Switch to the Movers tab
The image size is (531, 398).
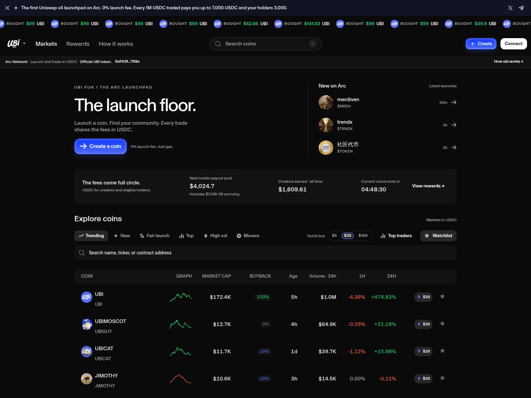248,236
